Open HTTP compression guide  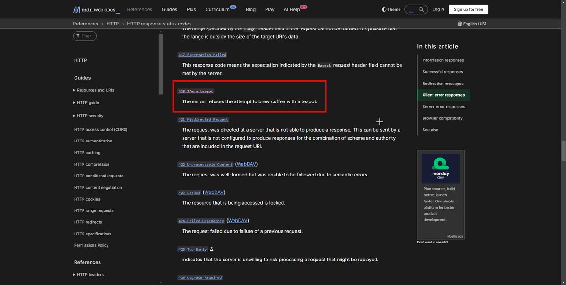tap(92, 164)
